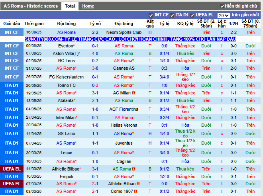Click the 1-1 score against Juventus
Viewport: 263px width, 196px height.
pyautogui.click(x=95, y=143)
